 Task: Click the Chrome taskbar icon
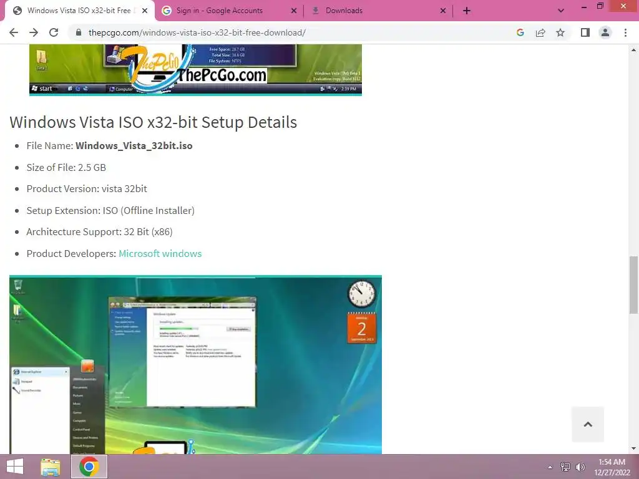click(x=89, y=467)
